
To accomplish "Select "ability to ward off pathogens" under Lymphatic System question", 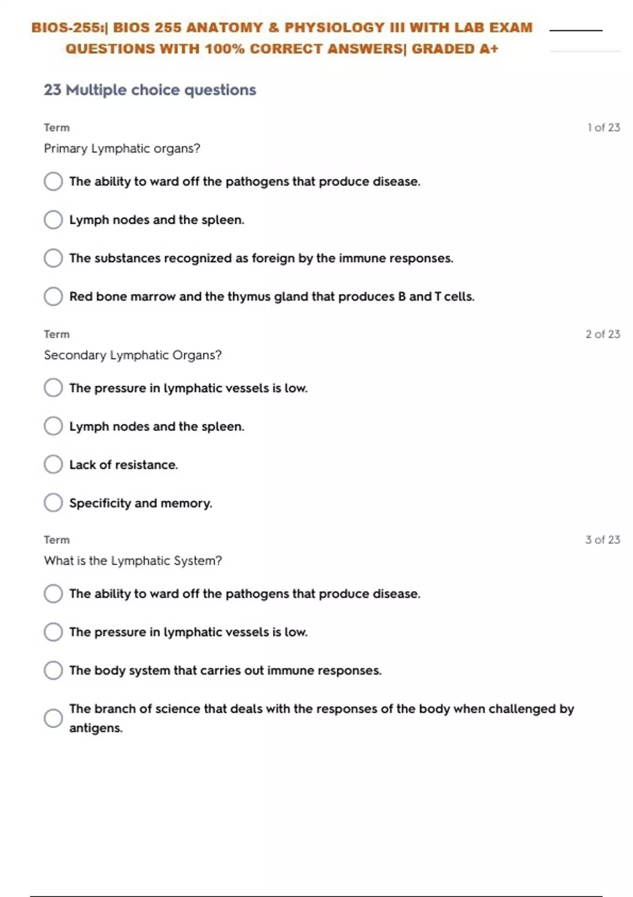I will [53, 594].
